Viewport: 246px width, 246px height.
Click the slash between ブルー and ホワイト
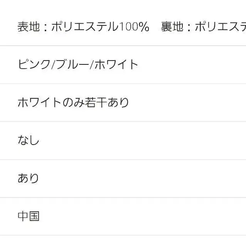point(92,64)
